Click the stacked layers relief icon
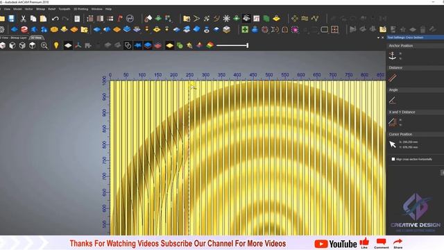444x250 pixels. [x=227, y=29]
